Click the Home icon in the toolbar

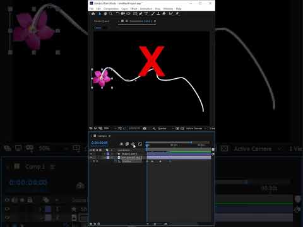[93, 14]
